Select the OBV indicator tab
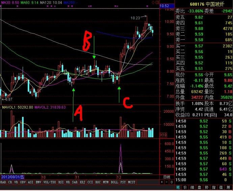 (23, 182)
